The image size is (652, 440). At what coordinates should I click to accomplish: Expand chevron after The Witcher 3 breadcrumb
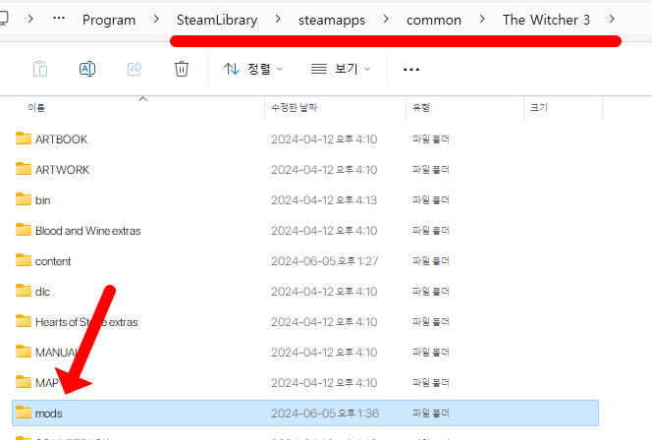[x=614, y=19]
